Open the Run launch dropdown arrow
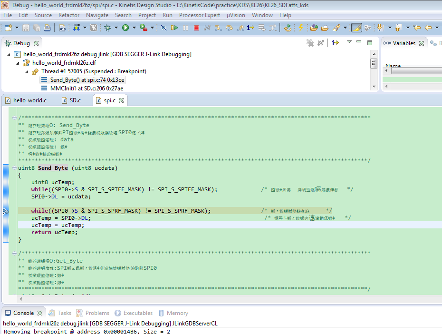The height and width of the screenshot is (334, 442). (134, 28)
